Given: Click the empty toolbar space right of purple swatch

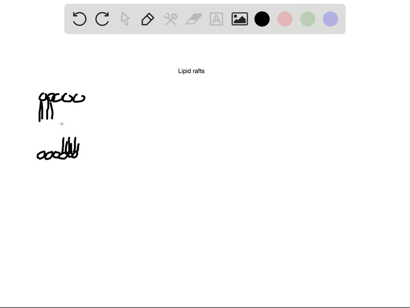Looking at the screenshot, I should [x=342, y=19].
